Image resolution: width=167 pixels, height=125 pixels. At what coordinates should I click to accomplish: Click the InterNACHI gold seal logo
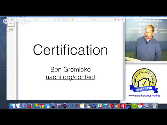click(x=144, y=81)
